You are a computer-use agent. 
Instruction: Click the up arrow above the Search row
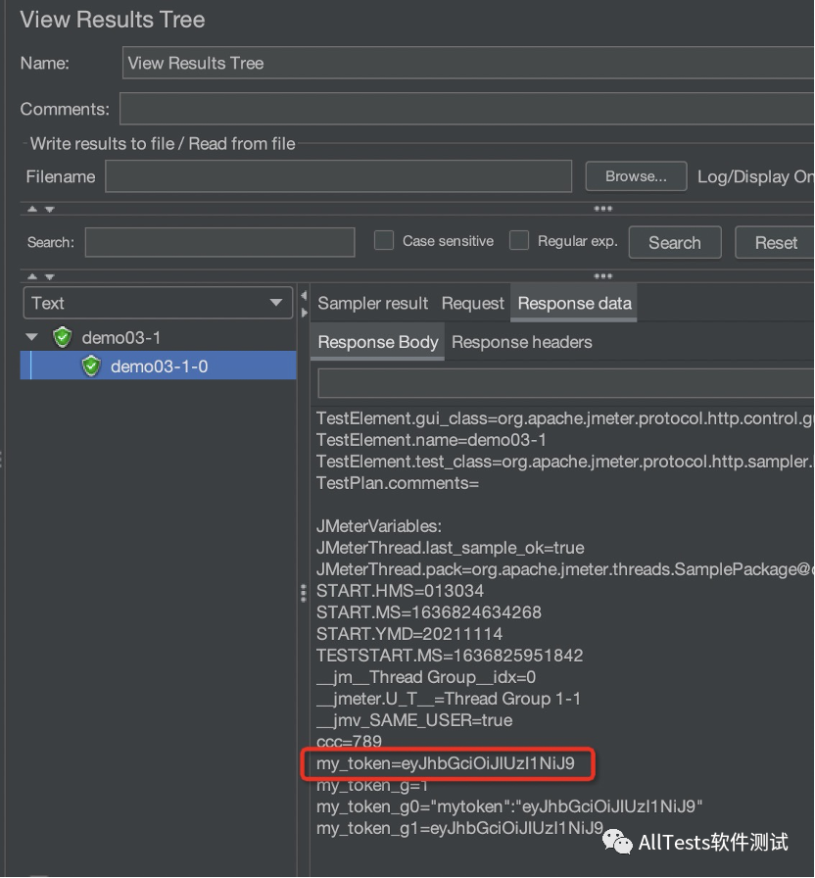tap(32, 209)
